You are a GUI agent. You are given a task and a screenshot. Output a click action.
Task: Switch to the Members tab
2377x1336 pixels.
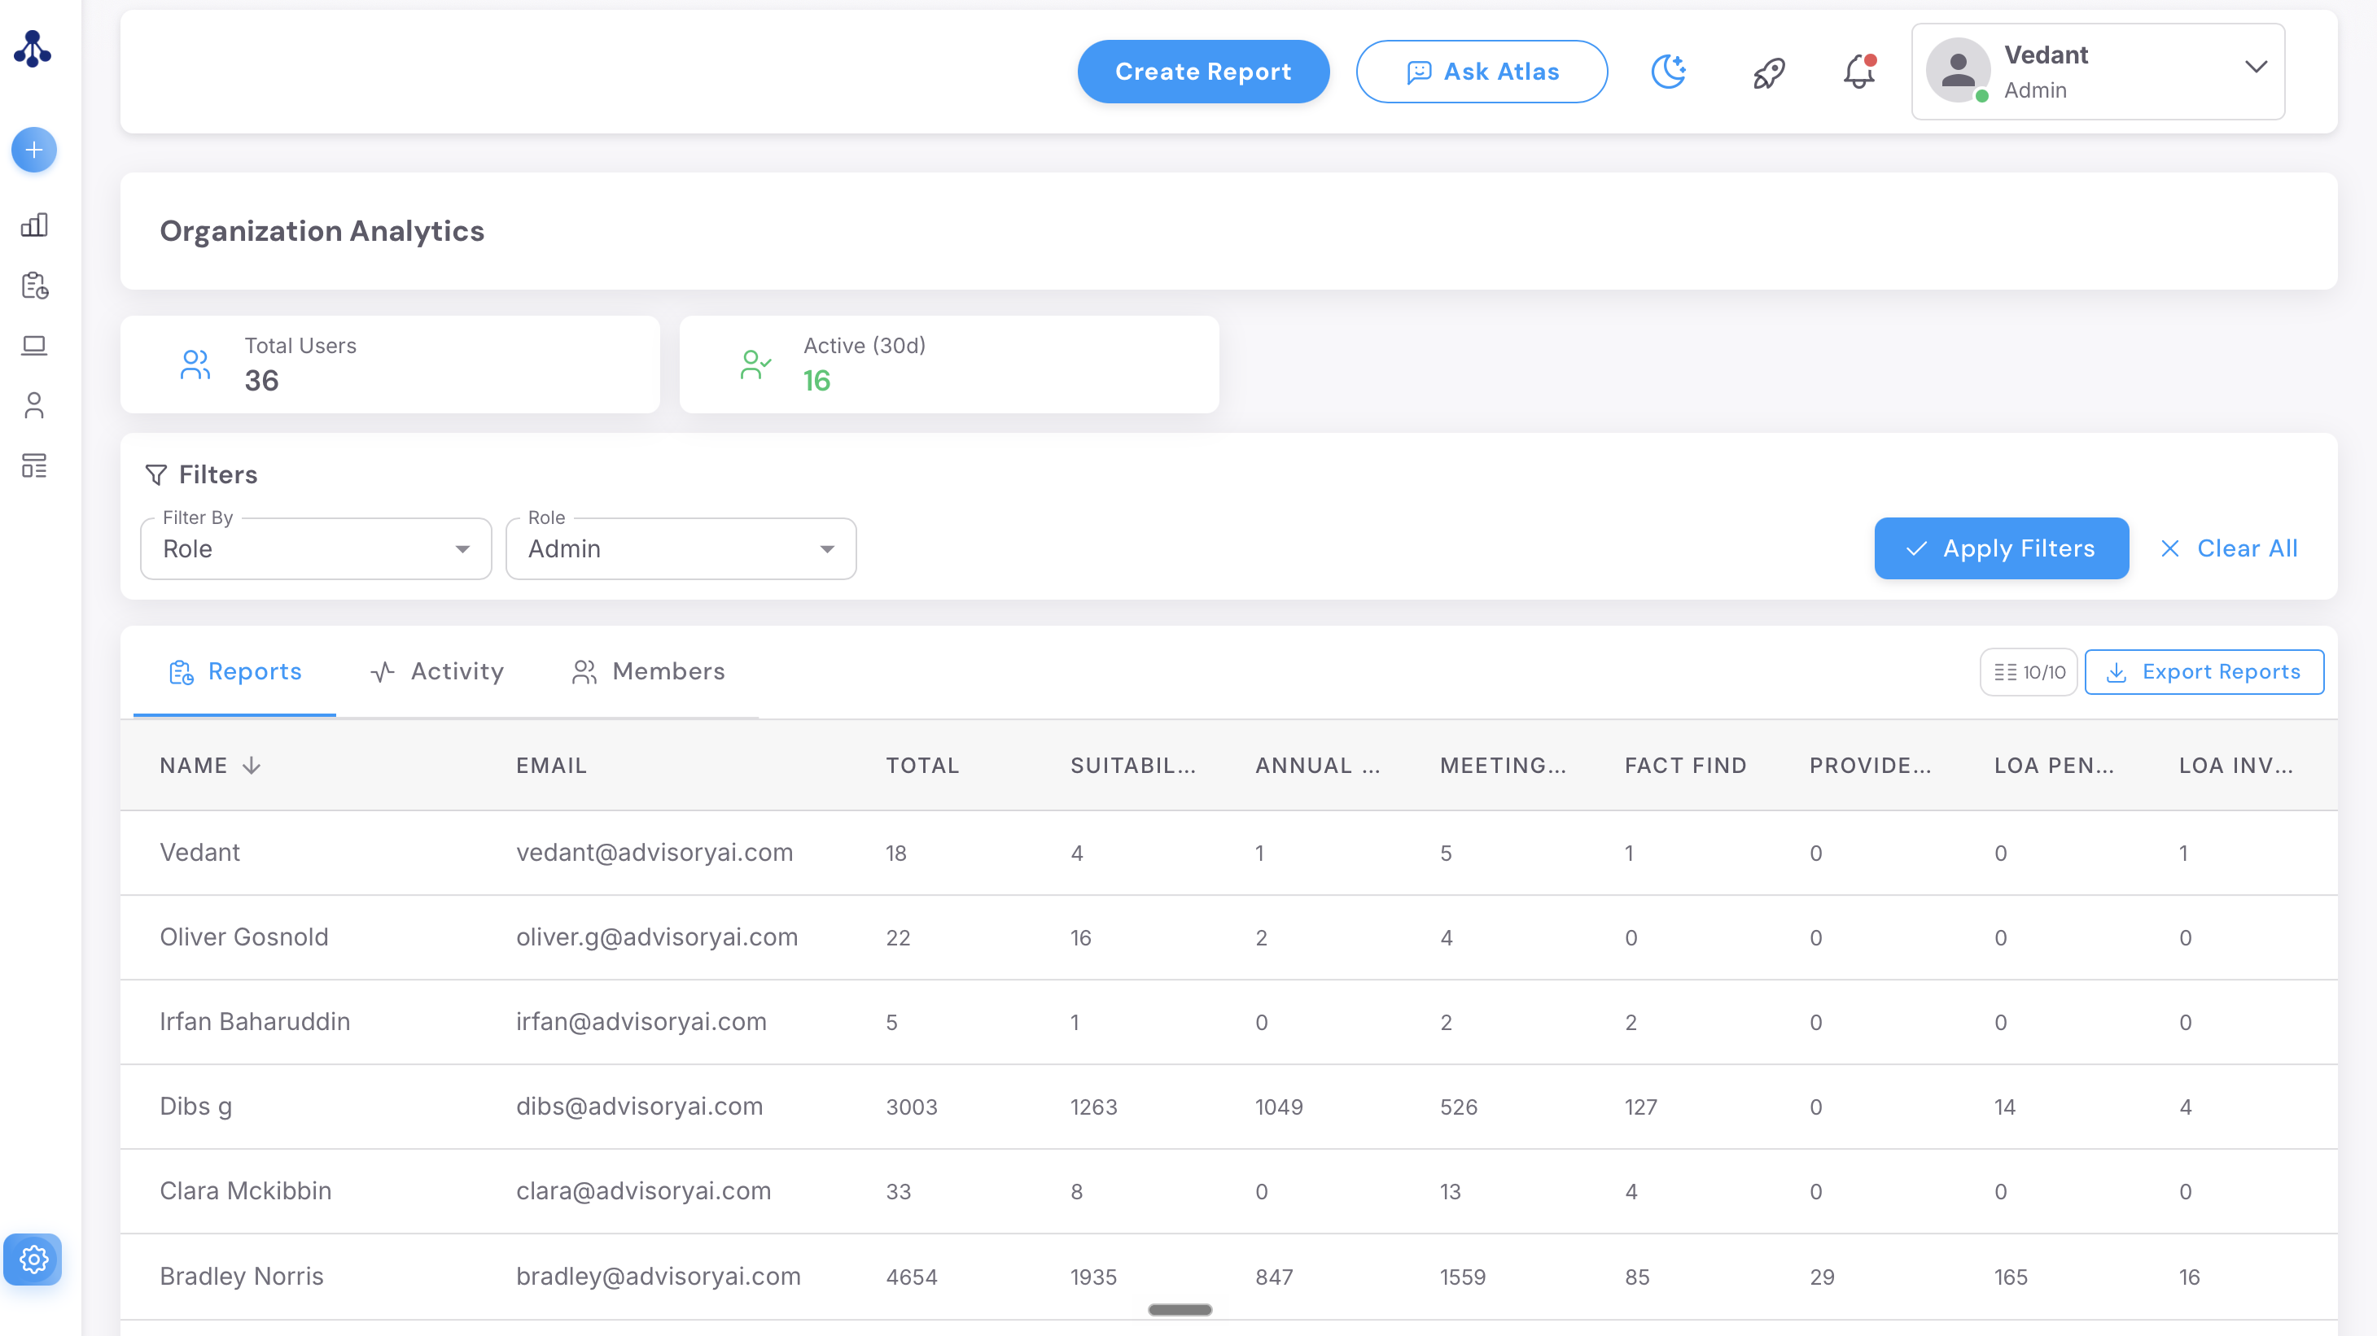649,671
